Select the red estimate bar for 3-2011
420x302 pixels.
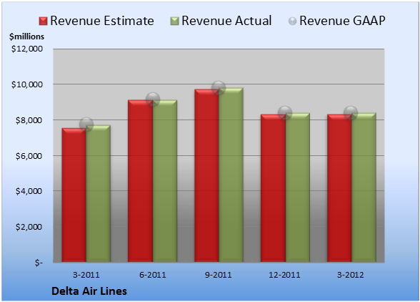[x=74, y=195]
